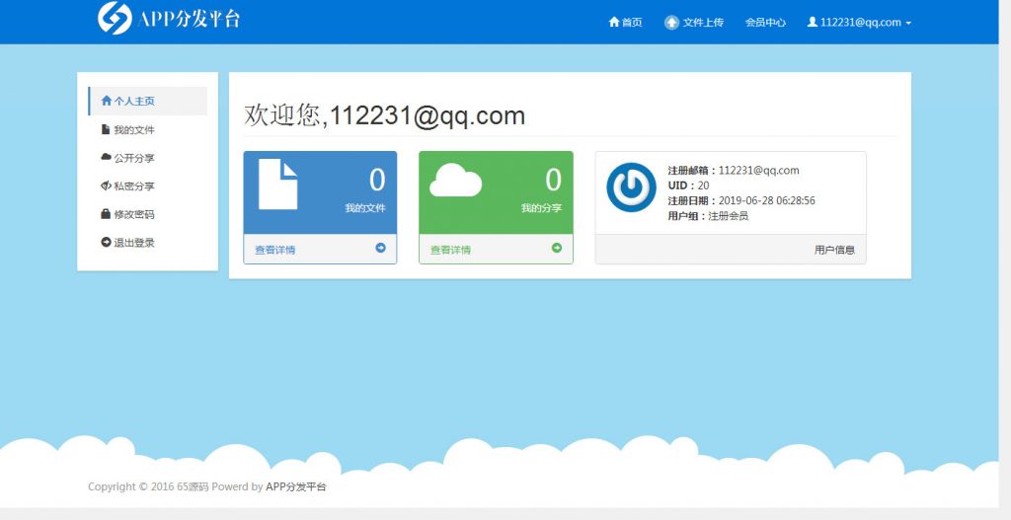Click the 欢迎您,112231@qq.com heading

[x=384, y=115]
